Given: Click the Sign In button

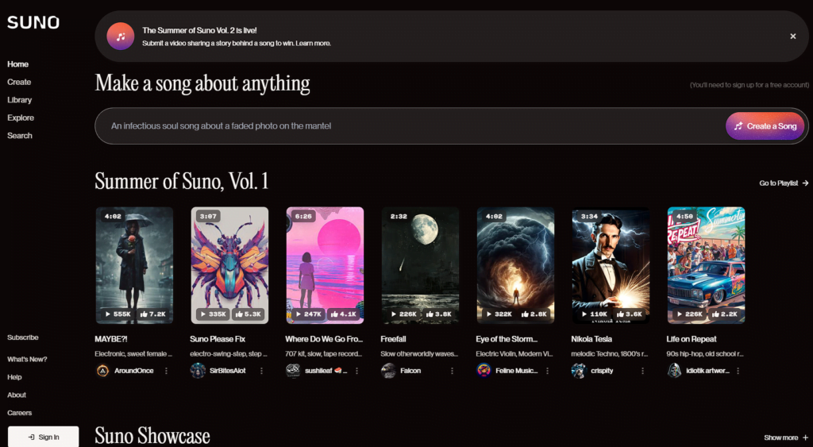Looking at the screenshot, I should (x=44, y=437).
